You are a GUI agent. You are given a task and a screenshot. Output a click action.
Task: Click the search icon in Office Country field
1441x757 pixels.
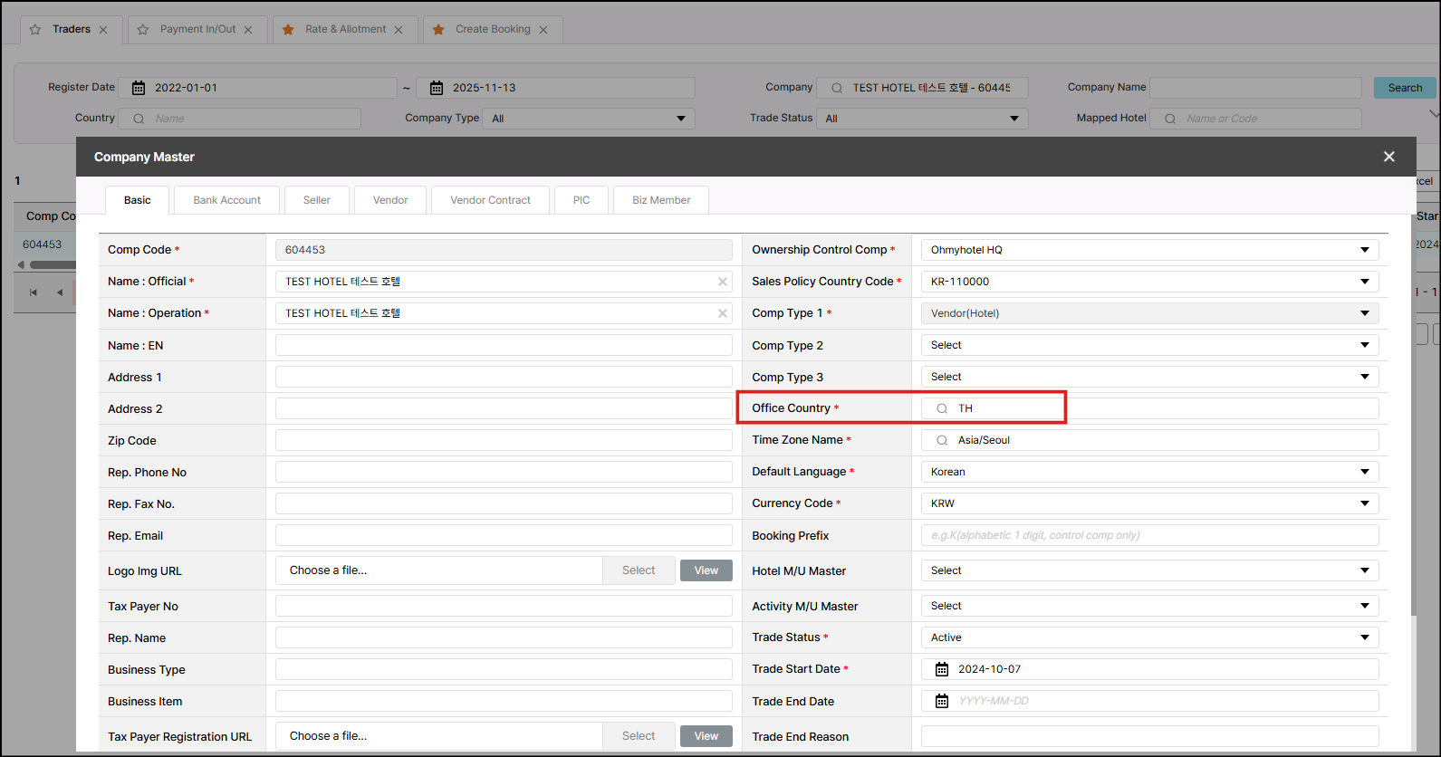coord(942,408)
